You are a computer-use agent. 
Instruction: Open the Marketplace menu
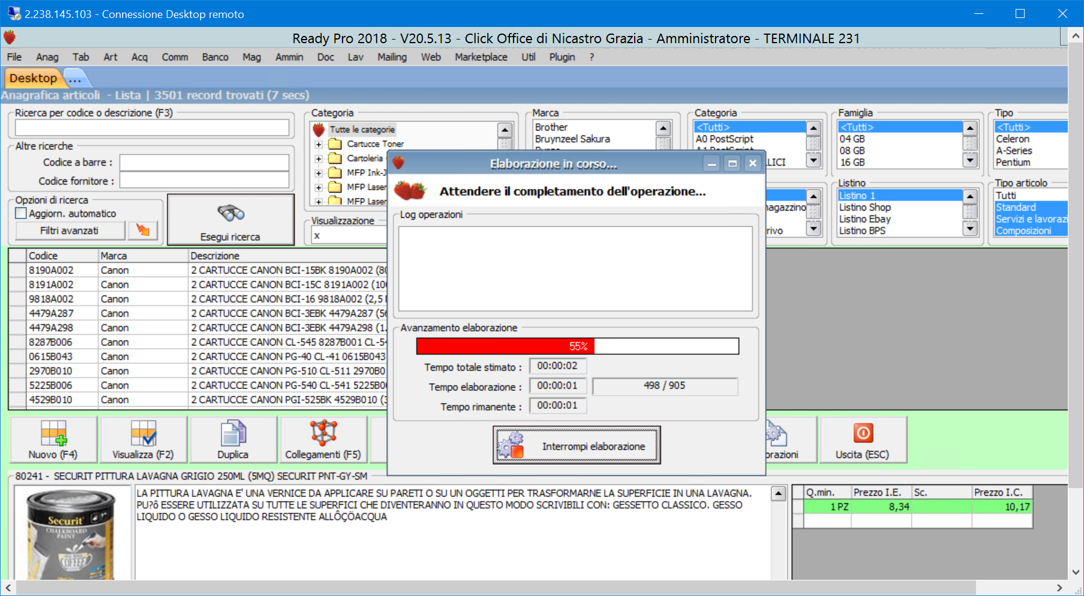481,57
